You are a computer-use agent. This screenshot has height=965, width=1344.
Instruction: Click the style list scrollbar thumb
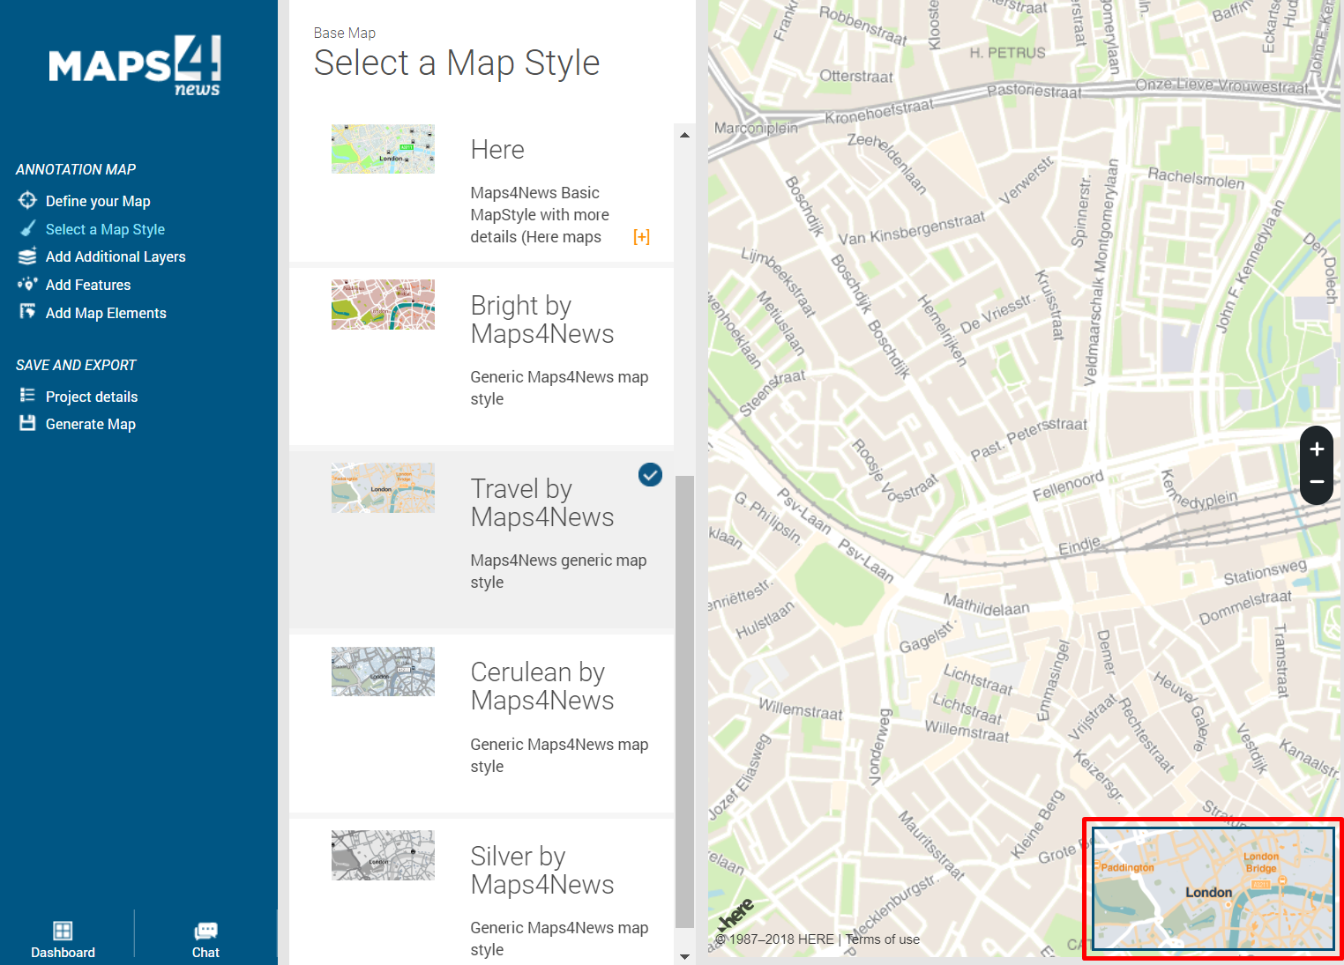tap(684, 701)
